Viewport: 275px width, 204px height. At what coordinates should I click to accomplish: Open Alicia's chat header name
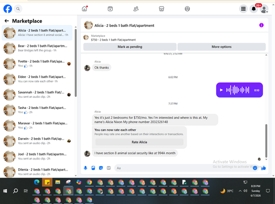pos(124,25)
